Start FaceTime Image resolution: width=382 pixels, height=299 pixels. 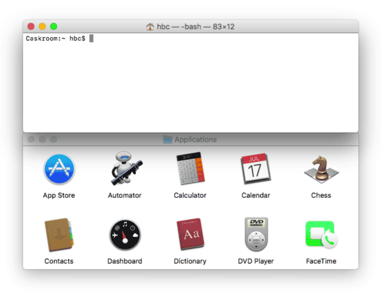[x=321, y=235]
